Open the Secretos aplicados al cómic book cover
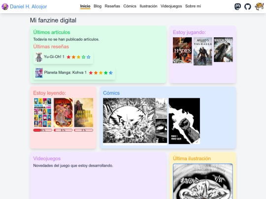The height and width of the screenshot is (199, 266). [42, 113]
